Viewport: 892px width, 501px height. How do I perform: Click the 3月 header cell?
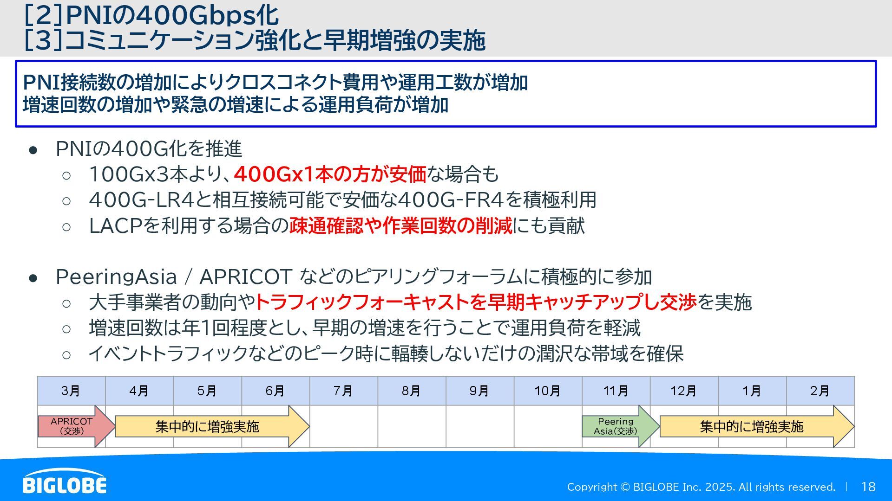pos(72,391)
